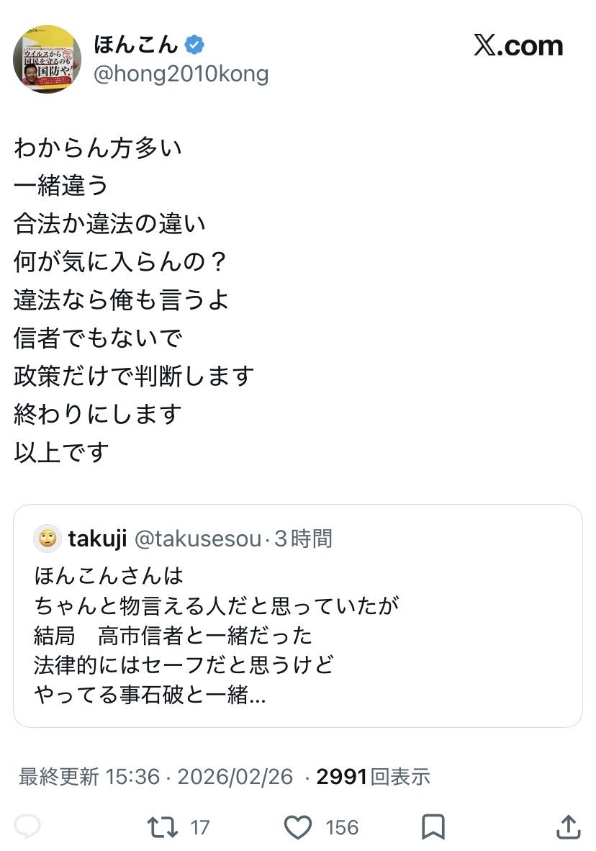The height and width of the screenshot is (851, 596).
Task: Like the tweet with the heart icon
Action: [x=298, y=827]
